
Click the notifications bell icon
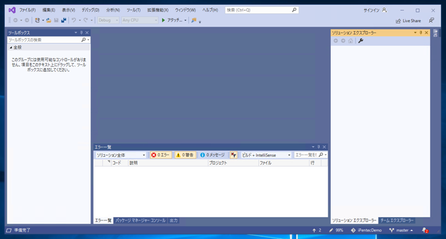425,230
